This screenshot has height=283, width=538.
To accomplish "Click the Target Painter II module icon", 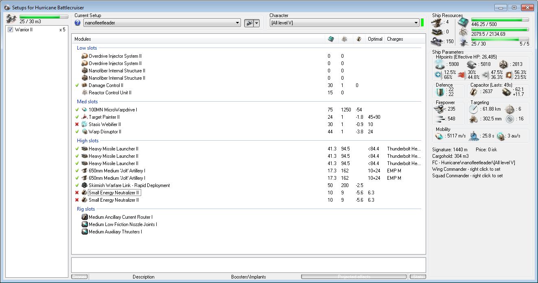I will 85,117.
